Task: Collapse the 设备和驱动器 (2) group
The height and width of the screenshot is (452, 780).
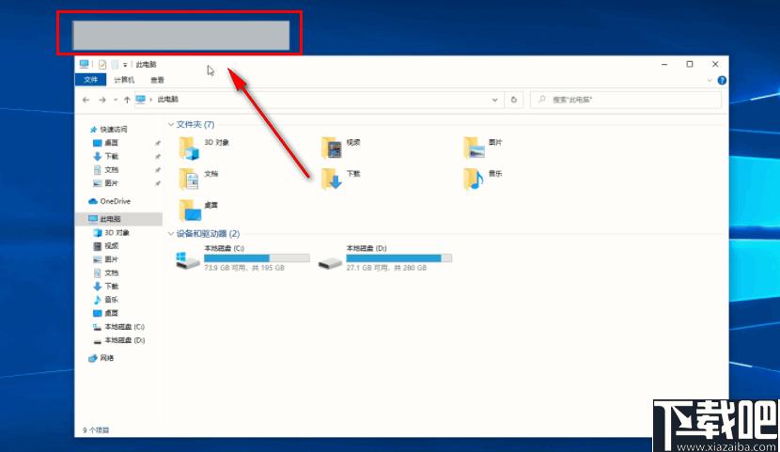Action: tap(171, 233)
